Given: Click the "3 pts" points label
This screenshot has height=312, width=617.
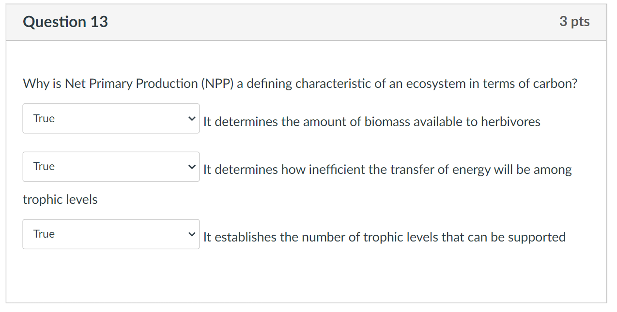Looking at the screenshot, I should click(x=574, y=22).
